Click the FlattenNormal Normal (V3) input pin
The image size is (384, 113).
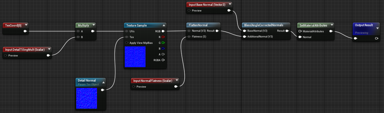pos(189,31)
